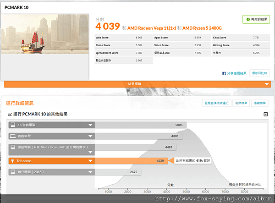Click the AMD Radeon Vega 11(1x) text
This screenshot has height=203, width=275.
point(152,28)
